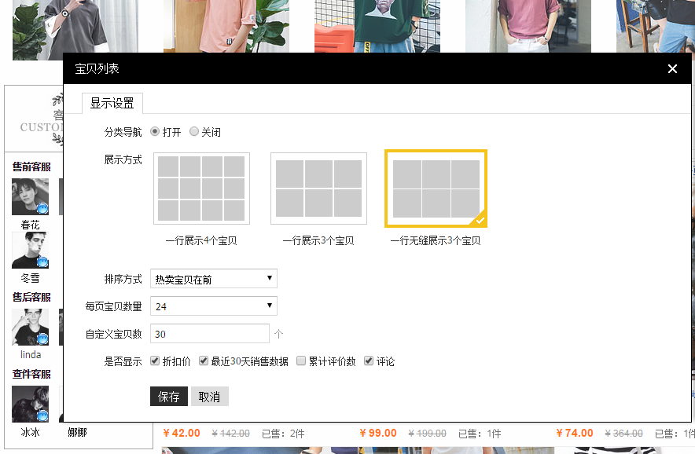The width and height of the screenshot is (695, 454).
Task: Select the 3-items-per-row layout icon
Action: (318, 189)
